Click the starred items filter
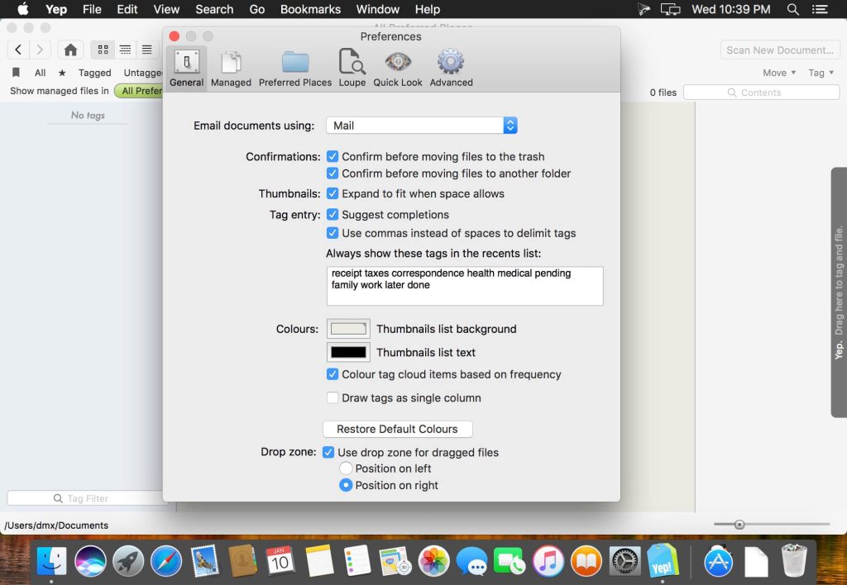The width and height of the screenshot is (847, 585). click(62, 73)
